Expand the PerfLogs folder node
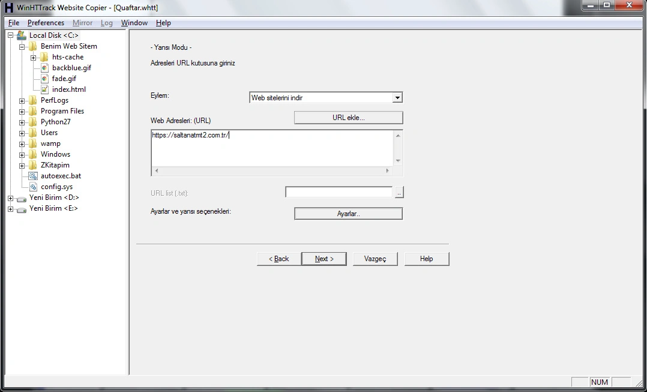The height and width of the screenshot is (392, 647). 22,101
